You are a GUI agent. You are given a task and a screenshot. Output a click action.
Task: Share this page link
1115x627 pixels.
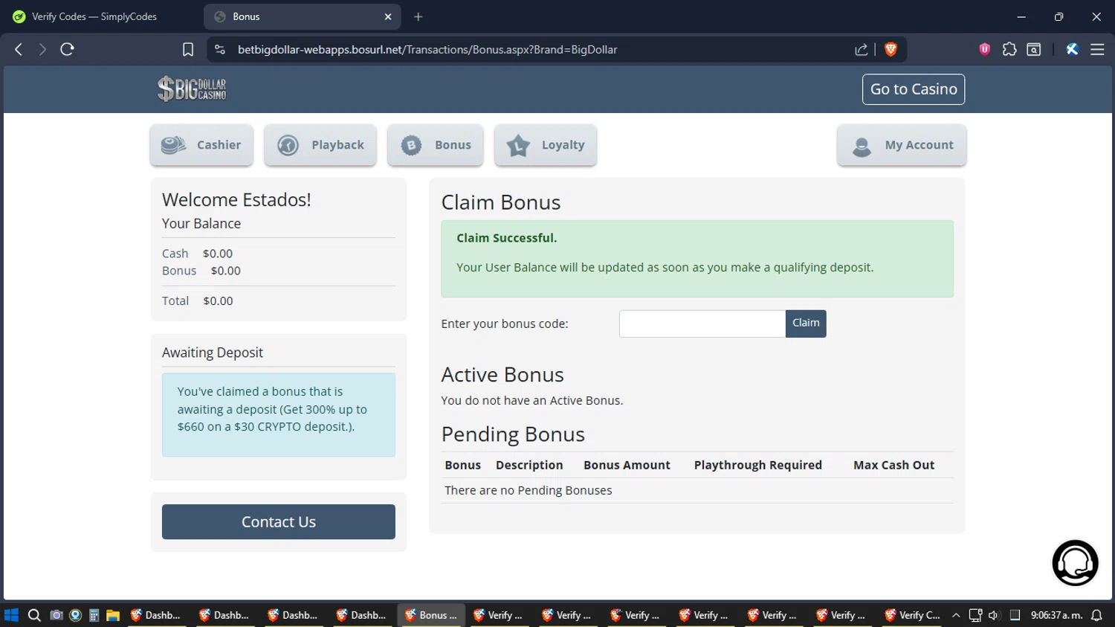coord(861,49)
